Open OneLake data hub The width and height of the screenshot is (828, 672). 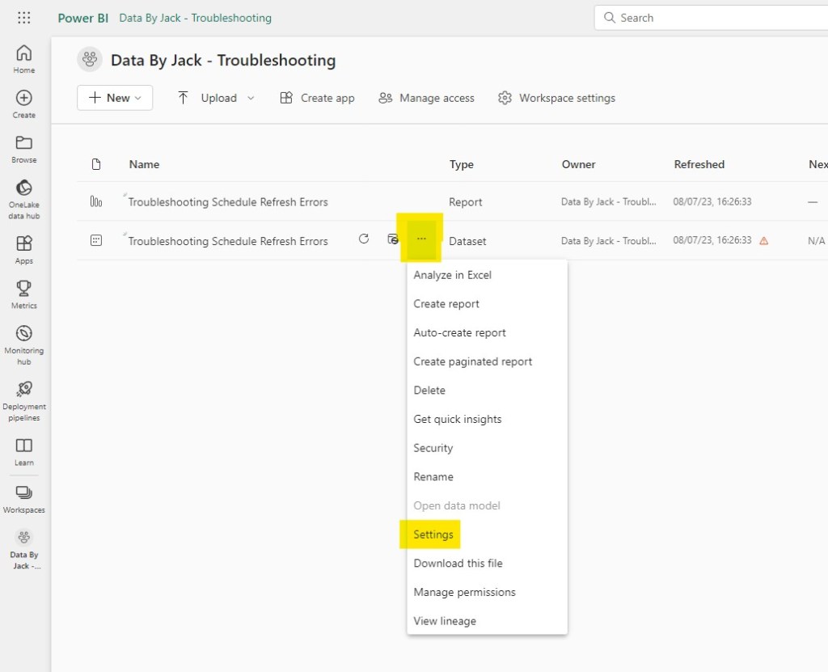[x=24, y=197]
